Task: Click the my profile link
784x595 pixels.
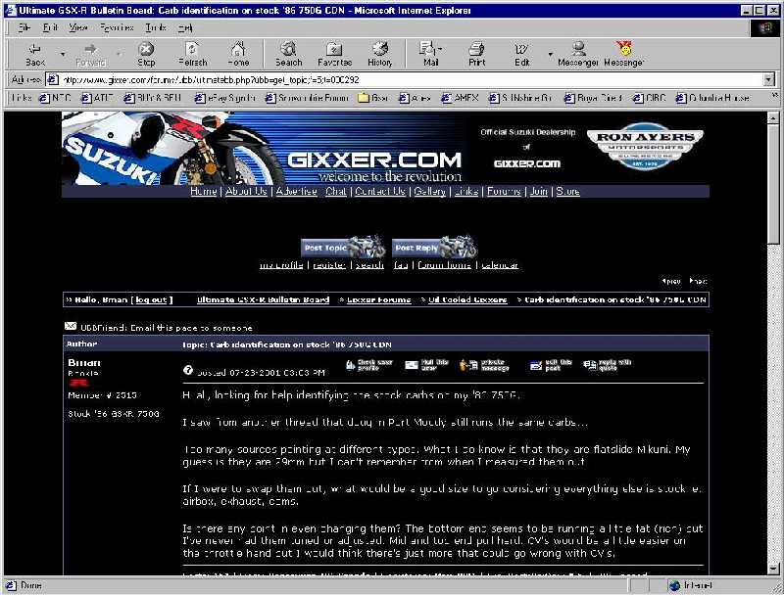Action: [281, 265]
